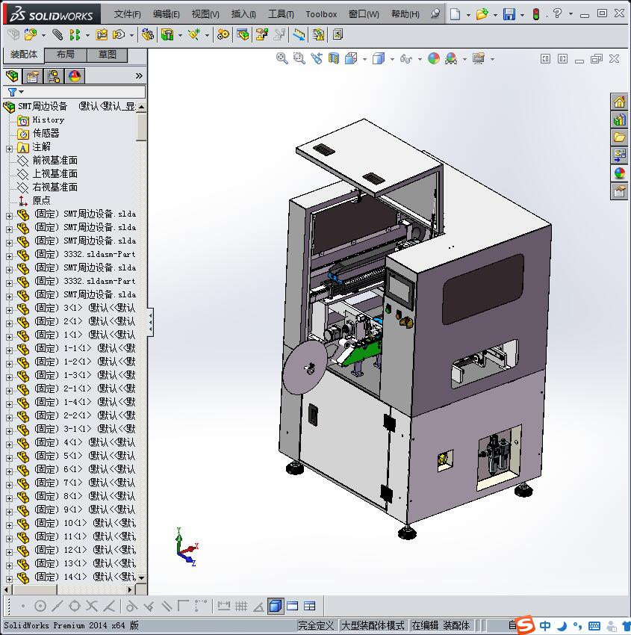This screenshot has width=631, height=635.
Task: Open the Appearances tab in task pane
Action: point(619,173)
